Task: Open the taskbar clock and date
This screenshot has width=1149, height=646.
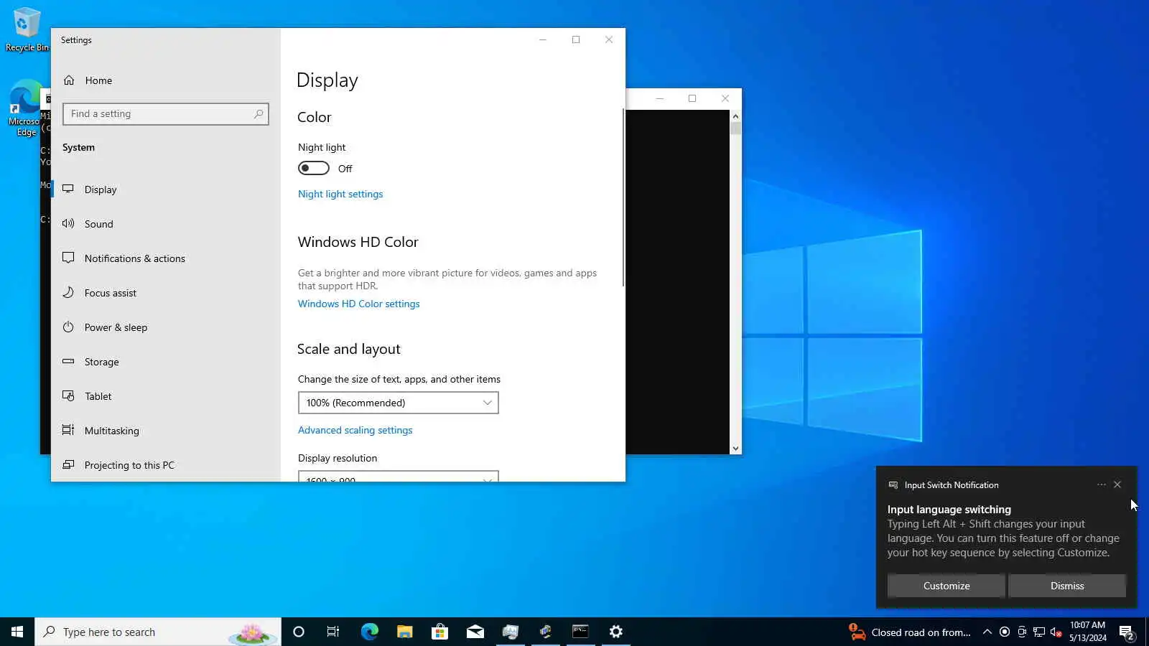Action: coord(1087,632)
